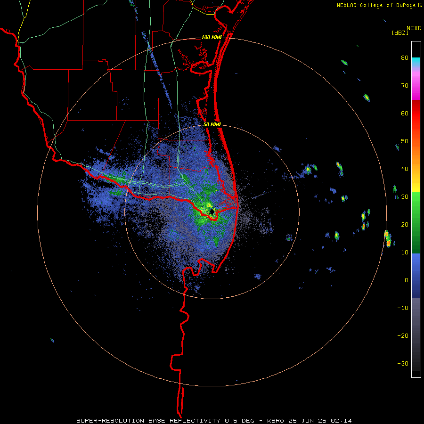Click the SUPER-RESOLUTION BASE REFLECTIVITY product title

tap(148, 421)
